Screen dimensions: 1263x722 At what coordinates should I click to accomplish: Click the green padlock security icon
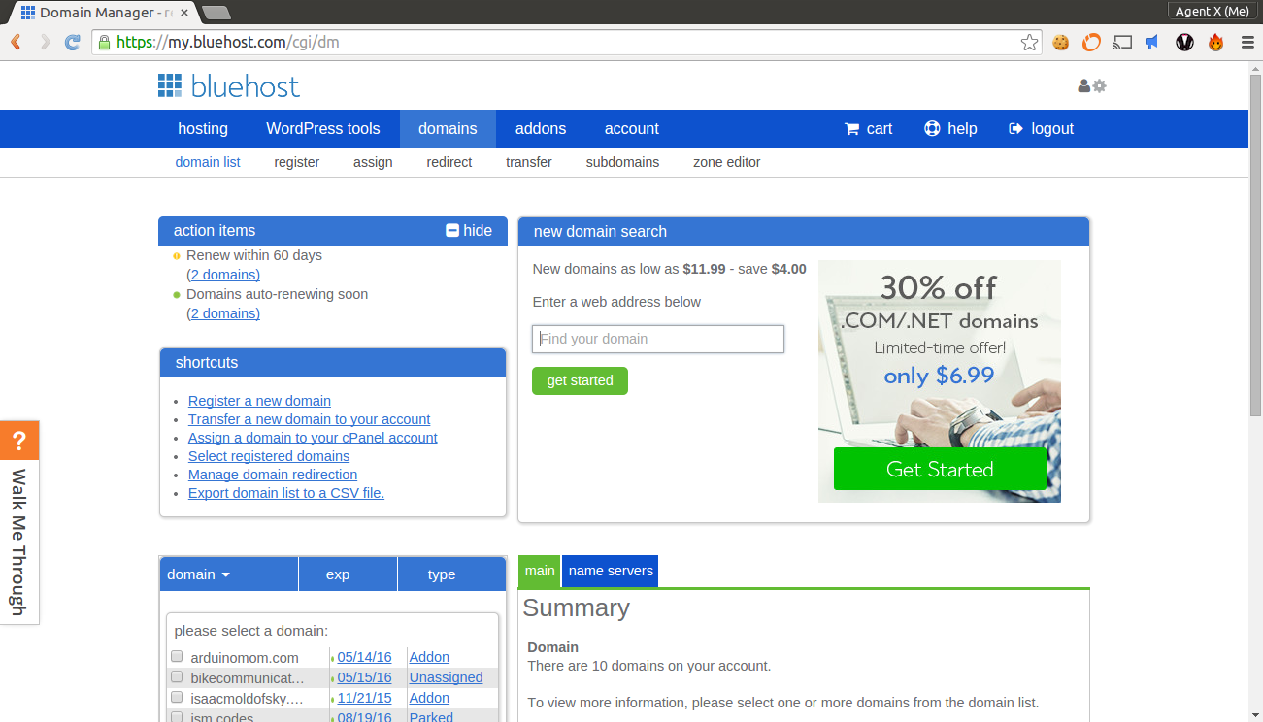tap(104, 42)
